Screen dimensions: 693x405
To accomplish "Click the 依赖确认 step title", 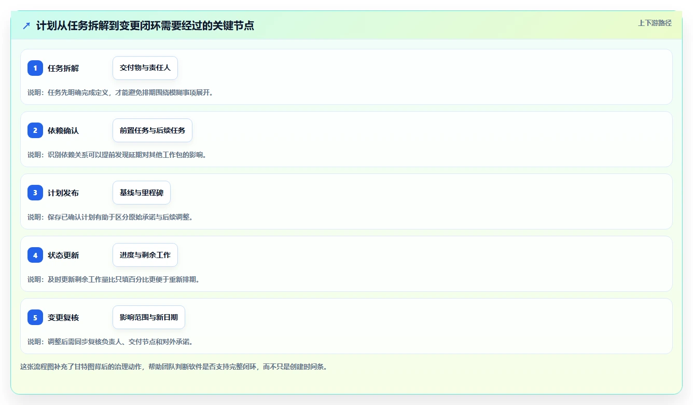I will 63,130.
